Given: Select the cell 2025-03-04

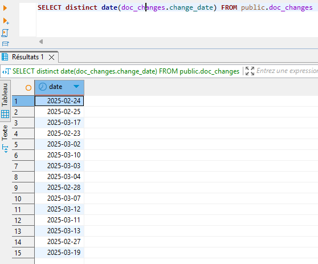Looking at the screenshot, I should point(59,177).
